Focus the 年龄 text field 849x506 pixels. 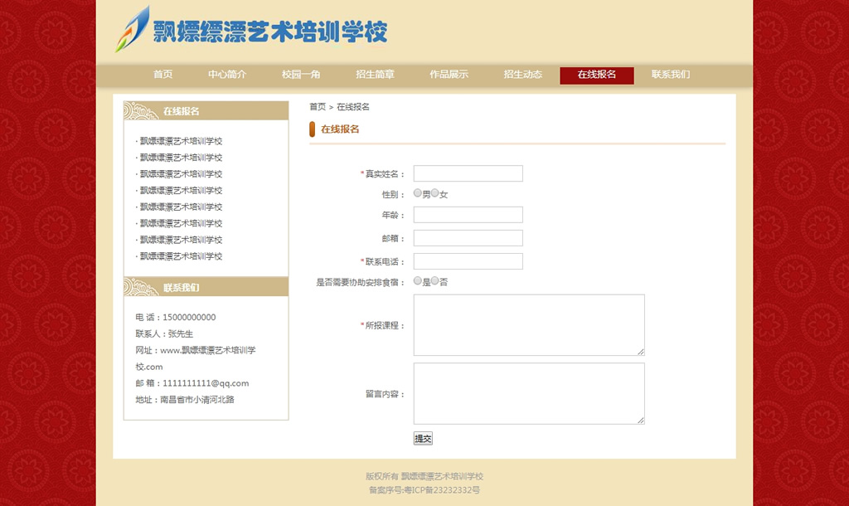[468, 215]
